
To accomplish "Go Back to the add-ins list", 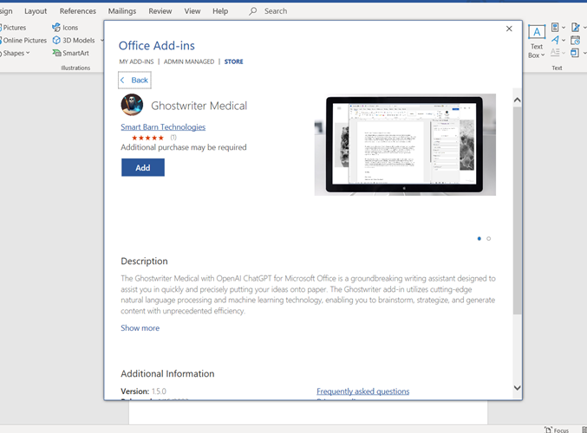I will point(134,80).
